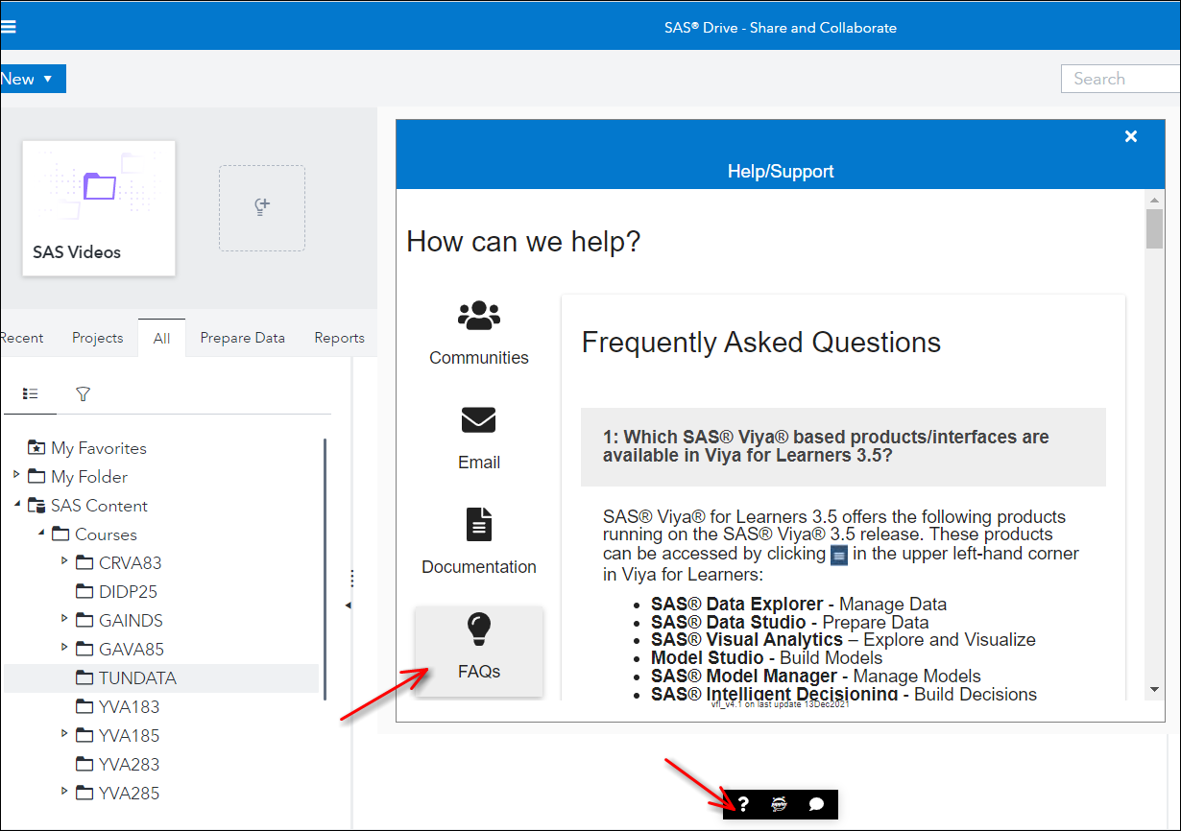Close the Help/Support dialog
The image size is (1181, 831).
[x=1131, y=136]
